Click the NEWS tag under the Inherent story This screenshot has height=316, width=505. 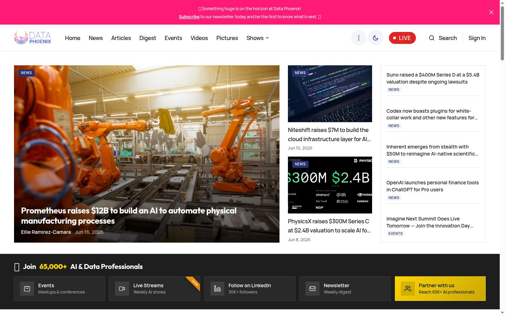coord(394,162)
